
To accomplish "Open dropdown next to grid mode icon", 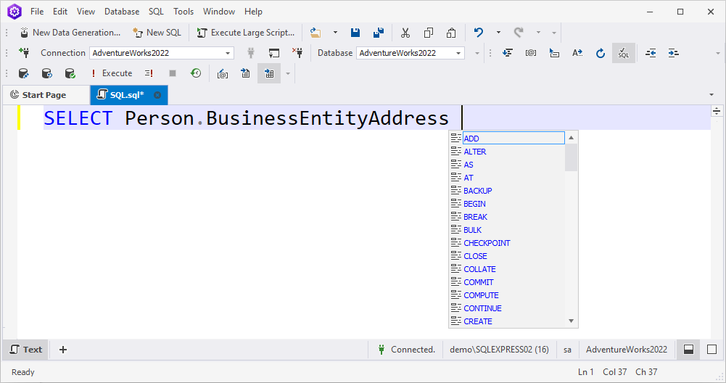I will click(x=287, y=73).
